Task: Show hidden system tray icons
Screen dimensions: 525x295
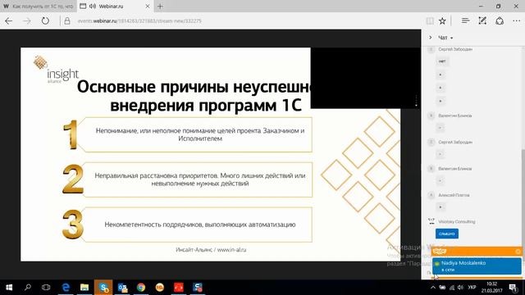Action: click(433, 288)
